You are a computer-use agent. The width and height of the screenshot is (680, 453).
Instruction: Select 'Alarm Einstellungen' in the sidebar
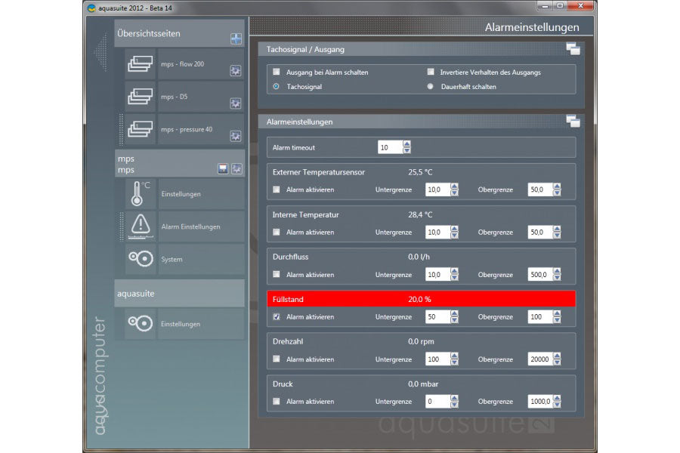tap(190, 226)
